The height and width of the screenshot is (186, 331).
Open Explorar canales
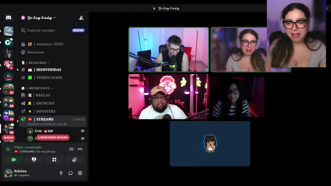coord(41,30)
